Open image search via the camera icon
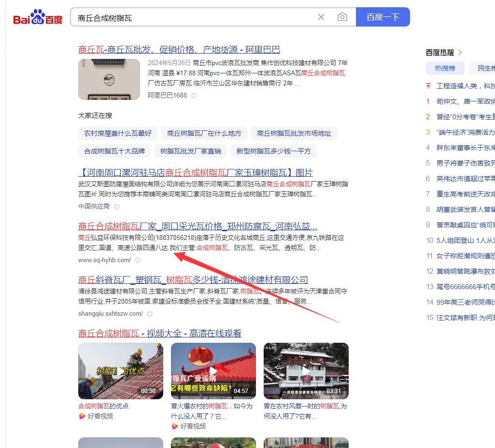Image resolution: width=495 pixels, height=448 pixels. click(342, 16)
